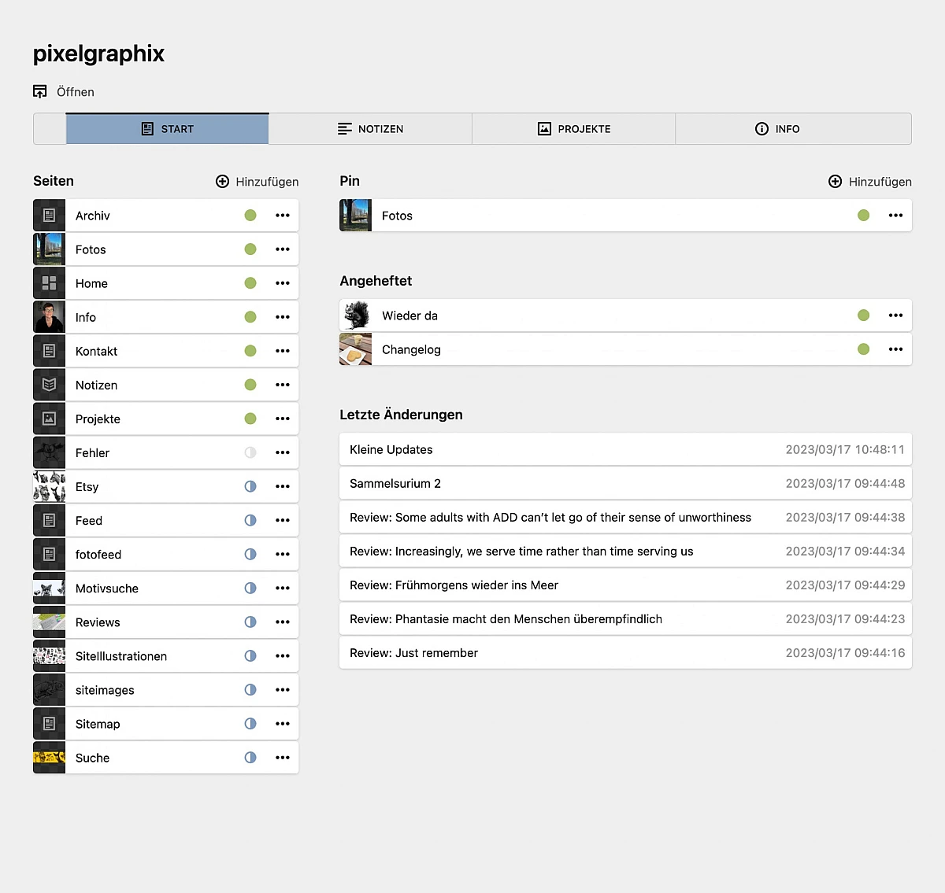
Task: Click the Kontakt page icon
Action: pos(49,351)
